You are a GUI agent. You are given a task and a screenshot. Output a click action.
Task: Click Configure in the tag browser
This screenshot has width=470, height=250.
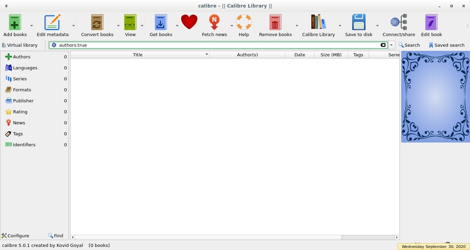click(x=15, y=236)
